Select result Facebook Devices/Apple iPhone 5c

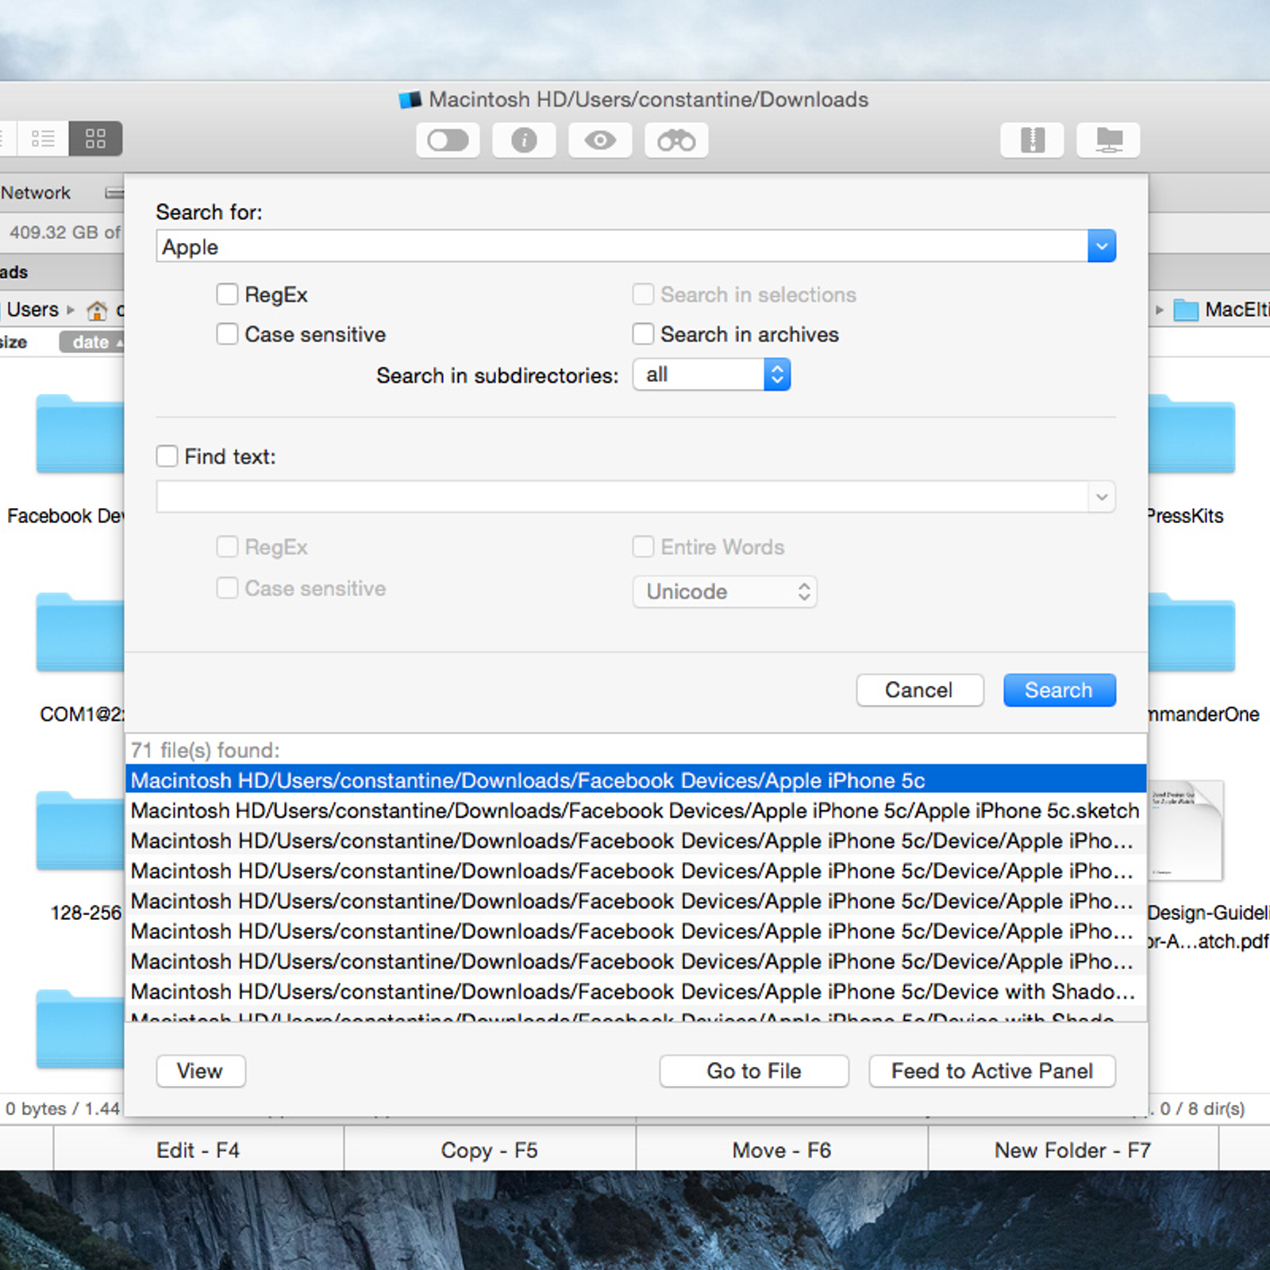(636, 780)
